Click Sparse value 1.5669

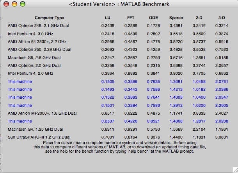point(176,130)
